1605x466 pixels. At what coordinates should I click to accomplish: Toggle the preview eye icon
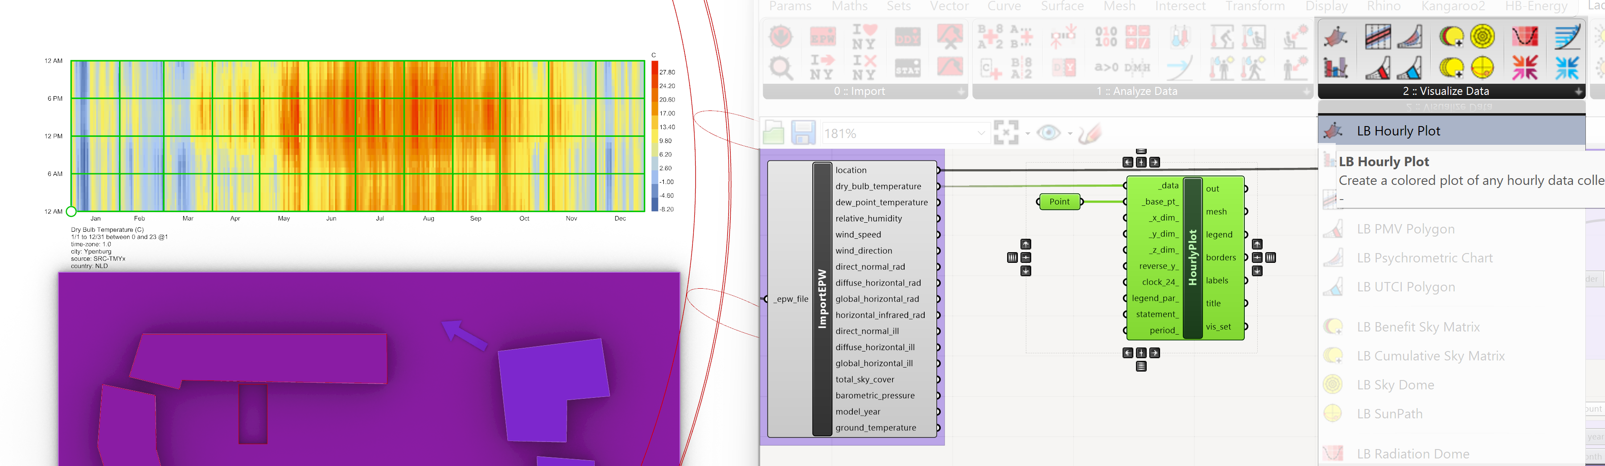(1049, 133)
